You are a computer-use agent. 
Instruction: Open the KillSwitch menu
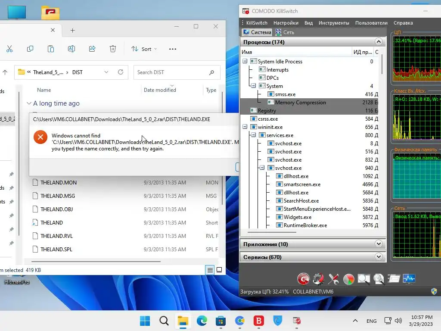[x=257, y=23]
